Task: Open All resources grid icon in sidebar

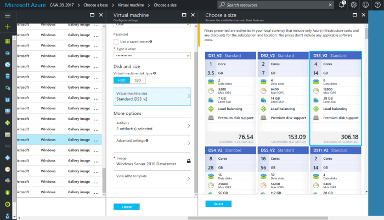Action: [8, 41]
